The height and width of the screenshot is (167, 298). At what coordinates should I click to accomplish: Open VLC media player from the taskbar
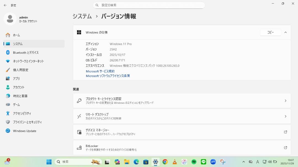click(x=175, y=162)
